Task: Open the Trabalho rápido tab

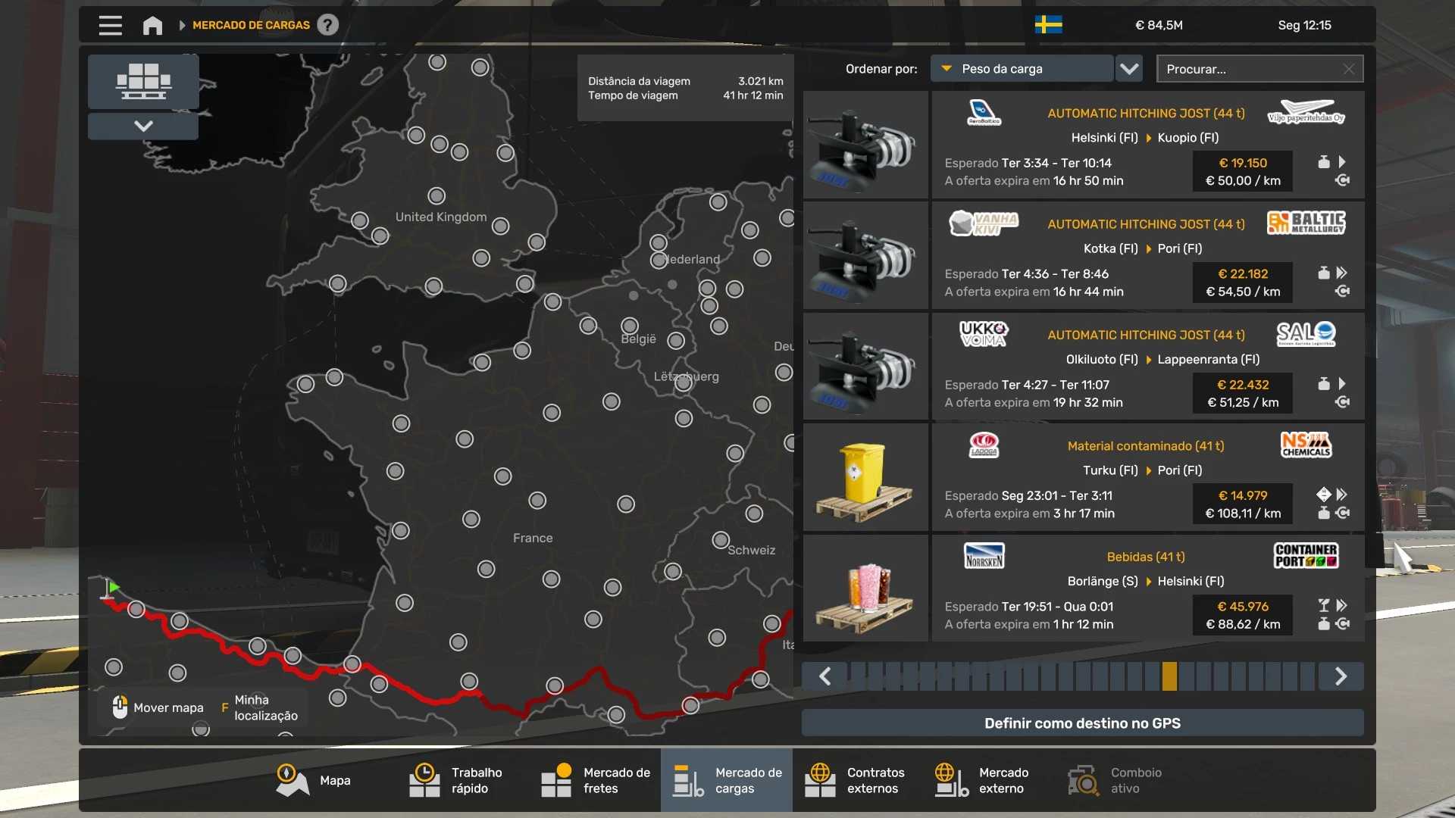Action: click(455, 780)
